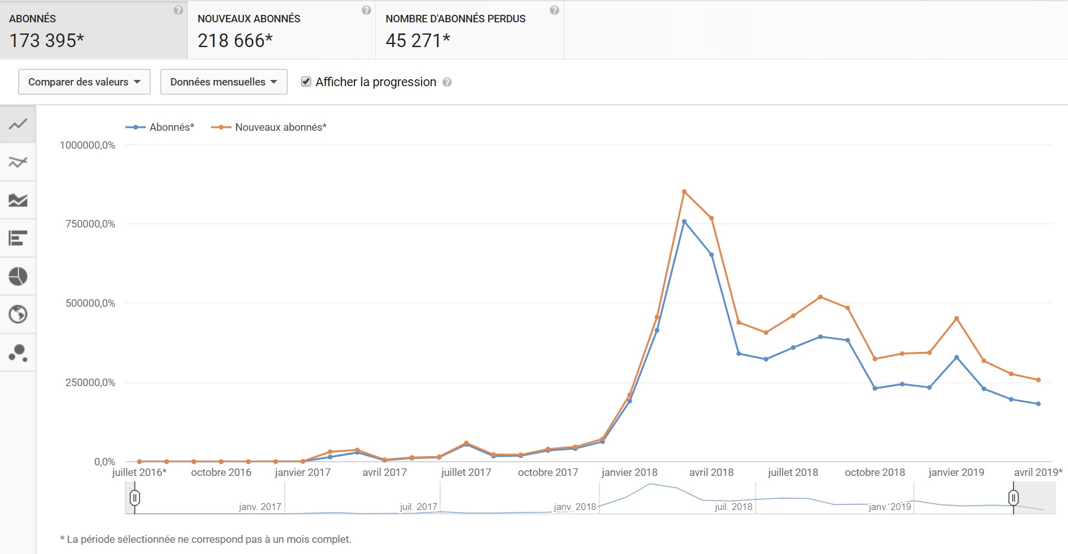This screenshot has width=1068, height=554.
Task: Toggle Abonnés series in chart legend
Action: coord(160,127)
